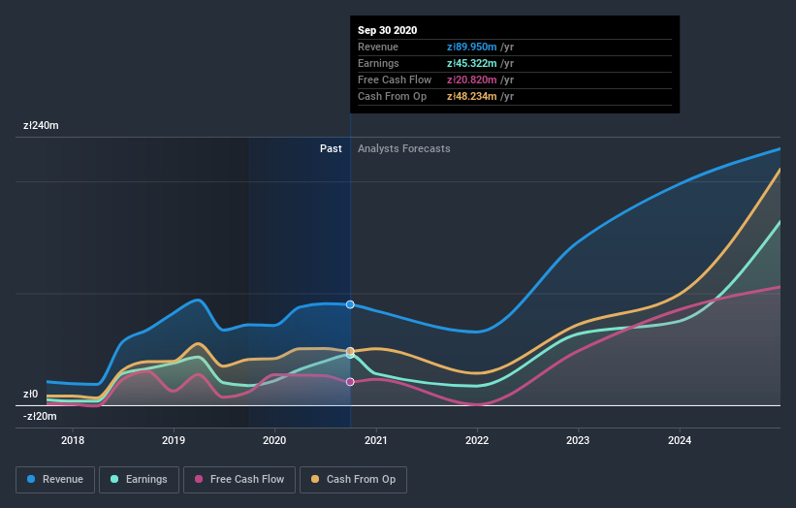This screenshot has height=508, width=796.
Task: Click the 2021 x-axis label
Action: (x=375, y=440)
